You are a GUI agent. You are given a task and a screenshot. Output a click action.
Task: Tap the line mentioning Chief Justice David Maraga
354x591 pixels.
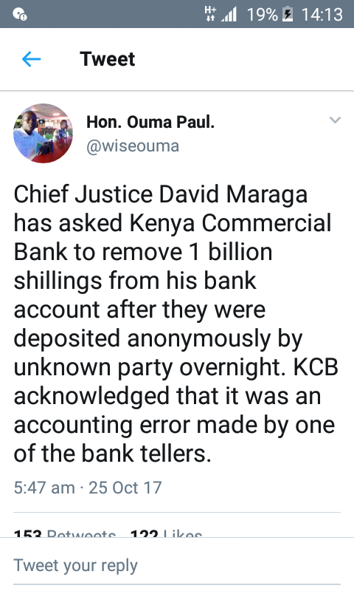click(x=161, y=196)
